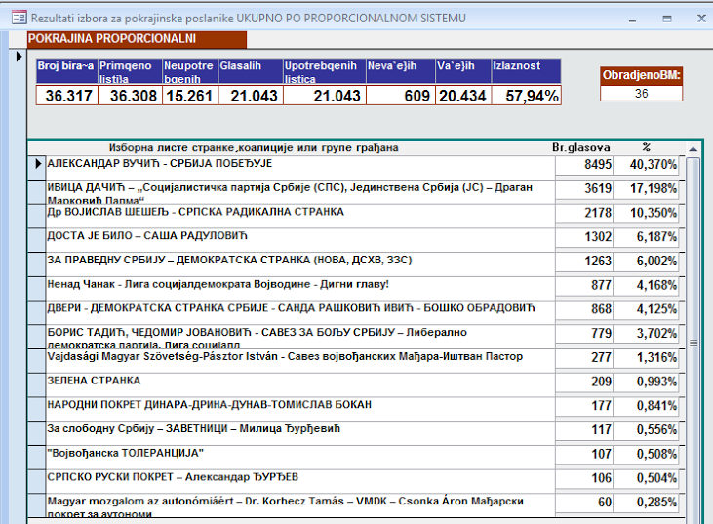The width and height of the screenshot is (713, 524).
Task: Close the Rezultati izbora window
Action: (x=701, y=19)
